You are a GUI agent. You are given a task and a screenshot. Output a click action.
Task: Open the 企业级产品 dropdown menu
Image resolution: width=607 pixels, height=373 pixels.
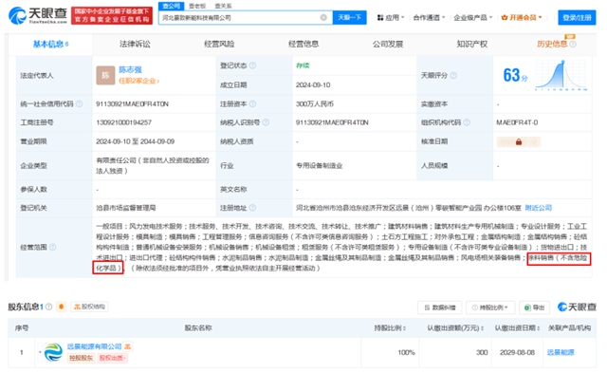point(473,17)
